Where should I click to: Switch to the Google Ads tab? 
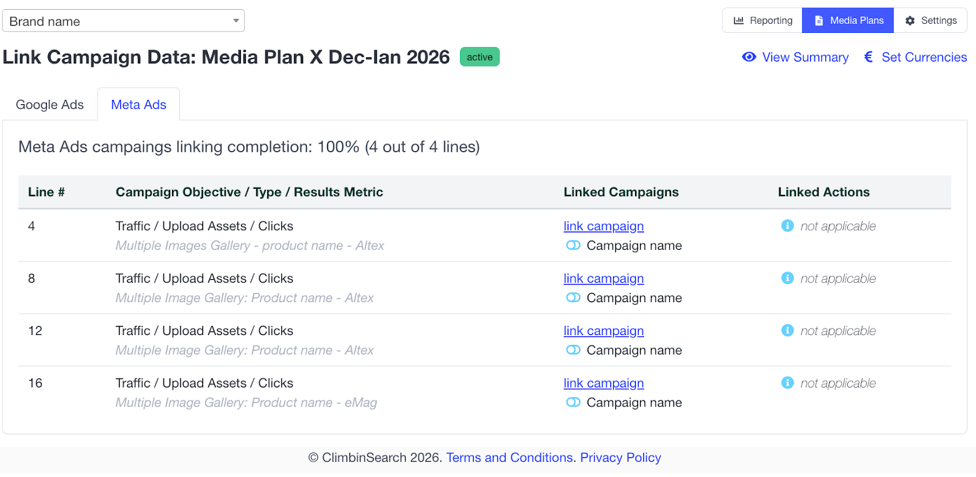coord(50,105)
